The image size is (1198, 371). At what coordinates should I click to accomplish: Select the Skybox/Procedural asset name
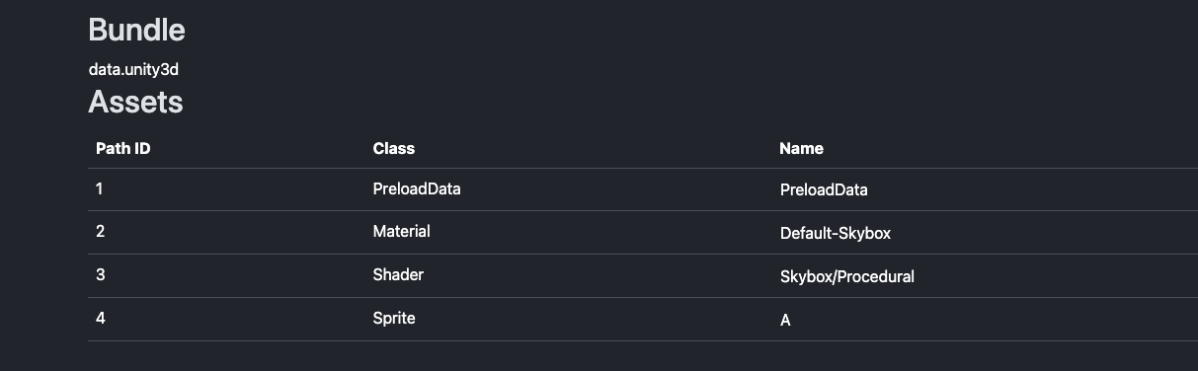click(847, 277)
